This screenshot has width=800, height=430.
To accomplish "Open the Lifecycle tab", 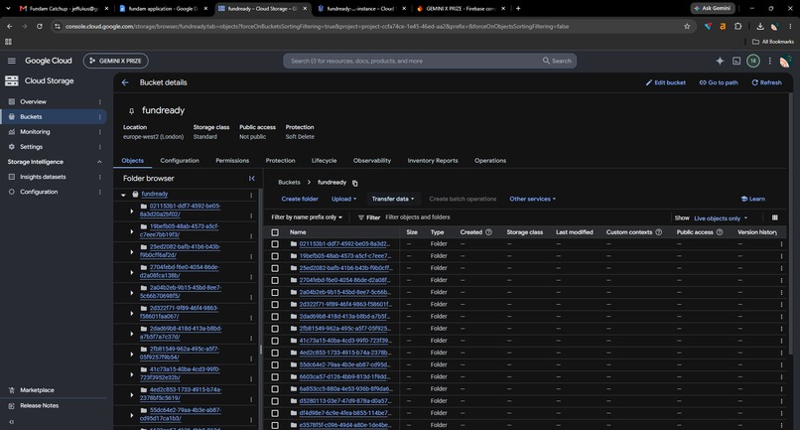I will (x=324, y=160).
